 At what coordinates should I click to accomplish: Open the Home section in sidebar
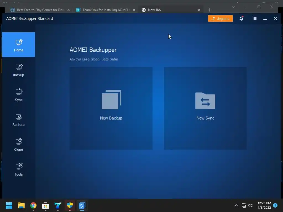(19, 45)
